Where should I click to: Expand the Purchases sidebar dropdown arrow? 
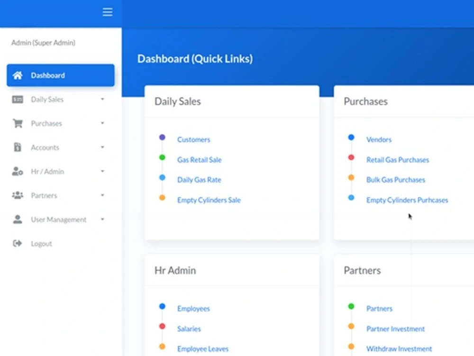point(102,123)
